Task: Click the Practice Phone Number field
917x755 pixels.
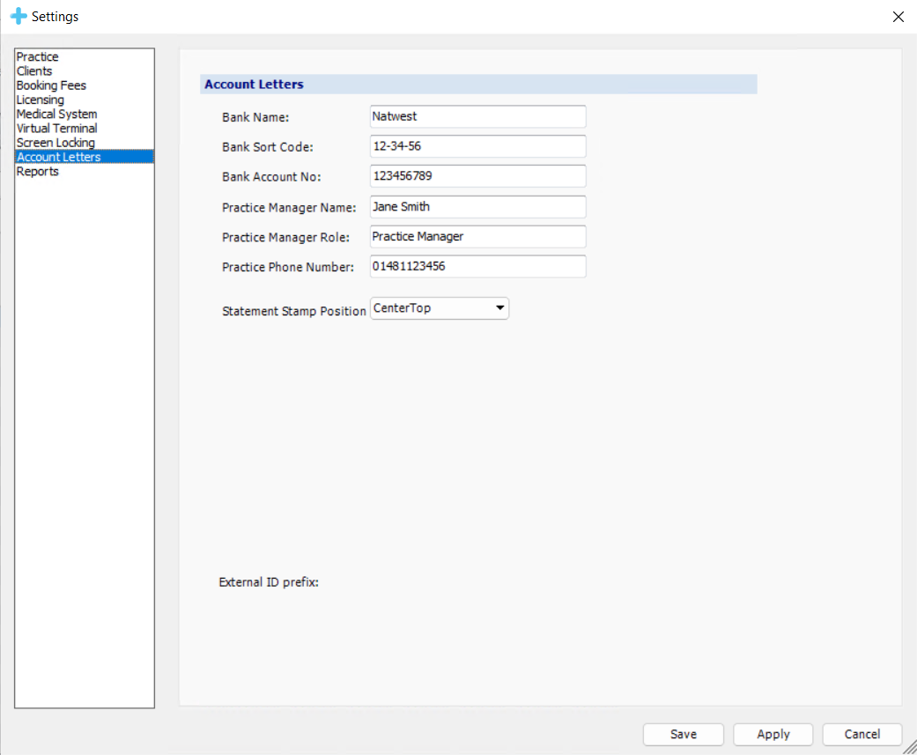Action: pyautogui.click(x=477, y=266)
